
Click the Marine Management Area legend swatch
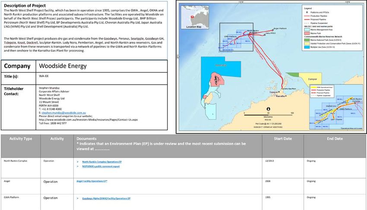pos(307,30)
